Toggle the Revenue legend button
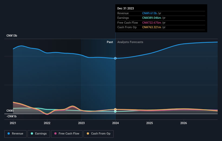The height and width of the screenshot is (141, 222). 15,134
